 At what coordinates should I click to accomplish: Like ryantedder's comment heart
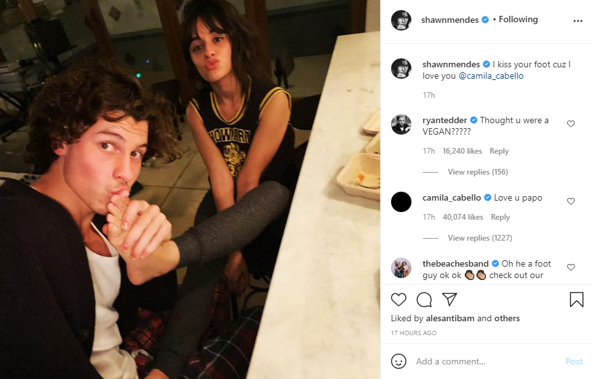tap(571, 124)
